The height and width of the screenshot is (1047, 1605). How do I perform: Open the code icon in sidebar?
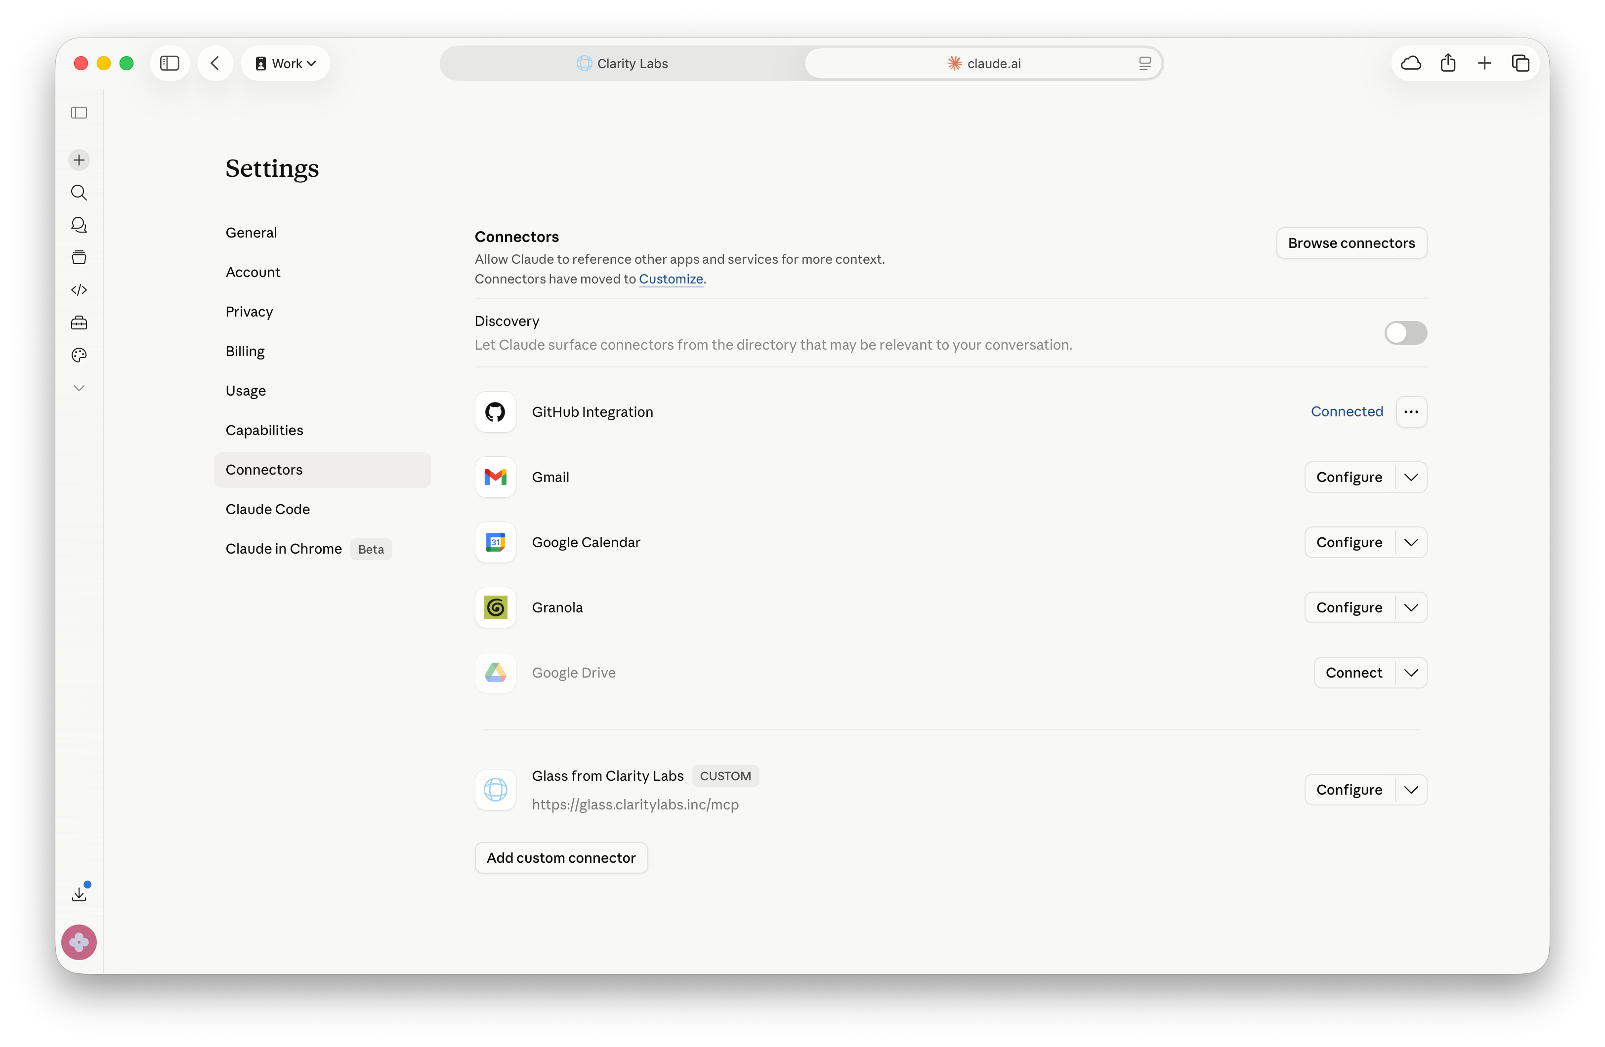click(79, 290)
